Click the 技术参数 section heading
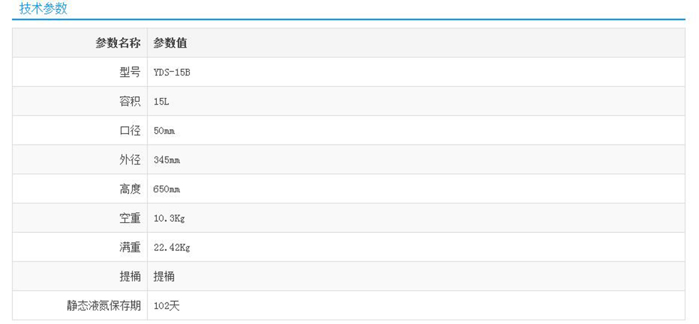Viewport: 699px width, 324px height. (x=44, y=9)
